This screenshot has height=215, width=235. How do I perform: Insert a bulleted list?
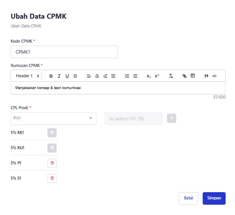pos(135,76)
